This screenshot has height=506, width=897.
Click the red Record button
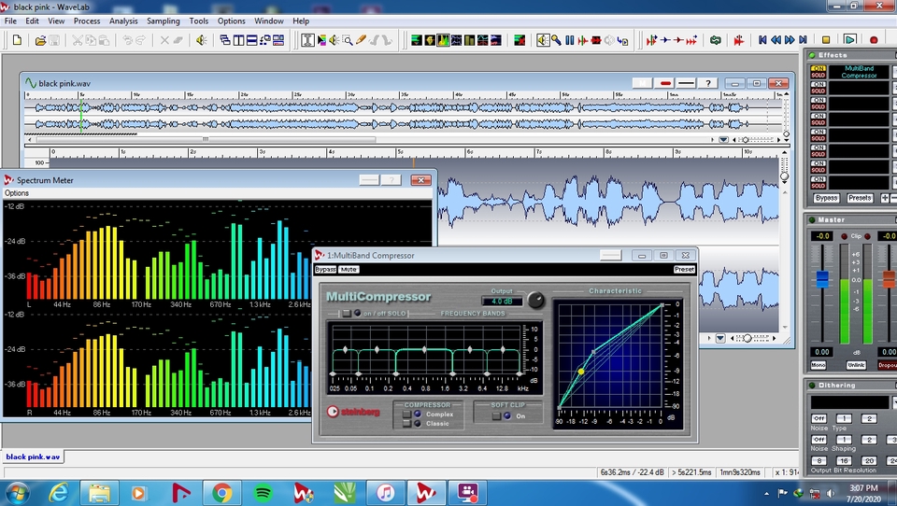click(874, 40)
